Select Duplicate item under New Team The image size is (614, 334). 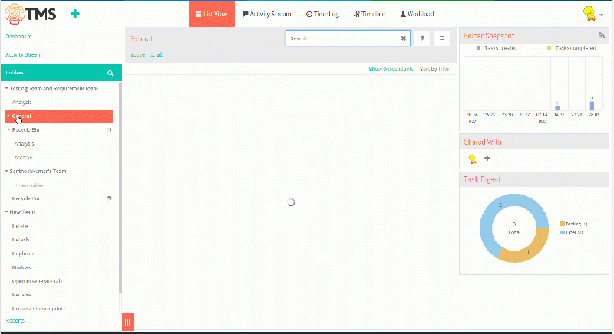coord(24,254)
